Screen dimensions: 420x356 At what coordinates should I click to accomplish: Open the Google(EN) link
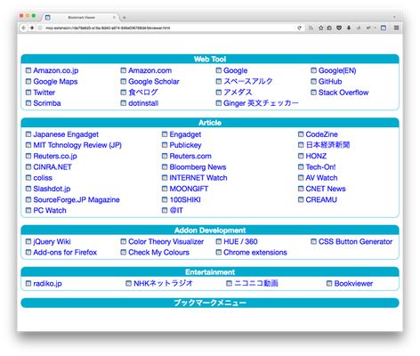(337, 70)
